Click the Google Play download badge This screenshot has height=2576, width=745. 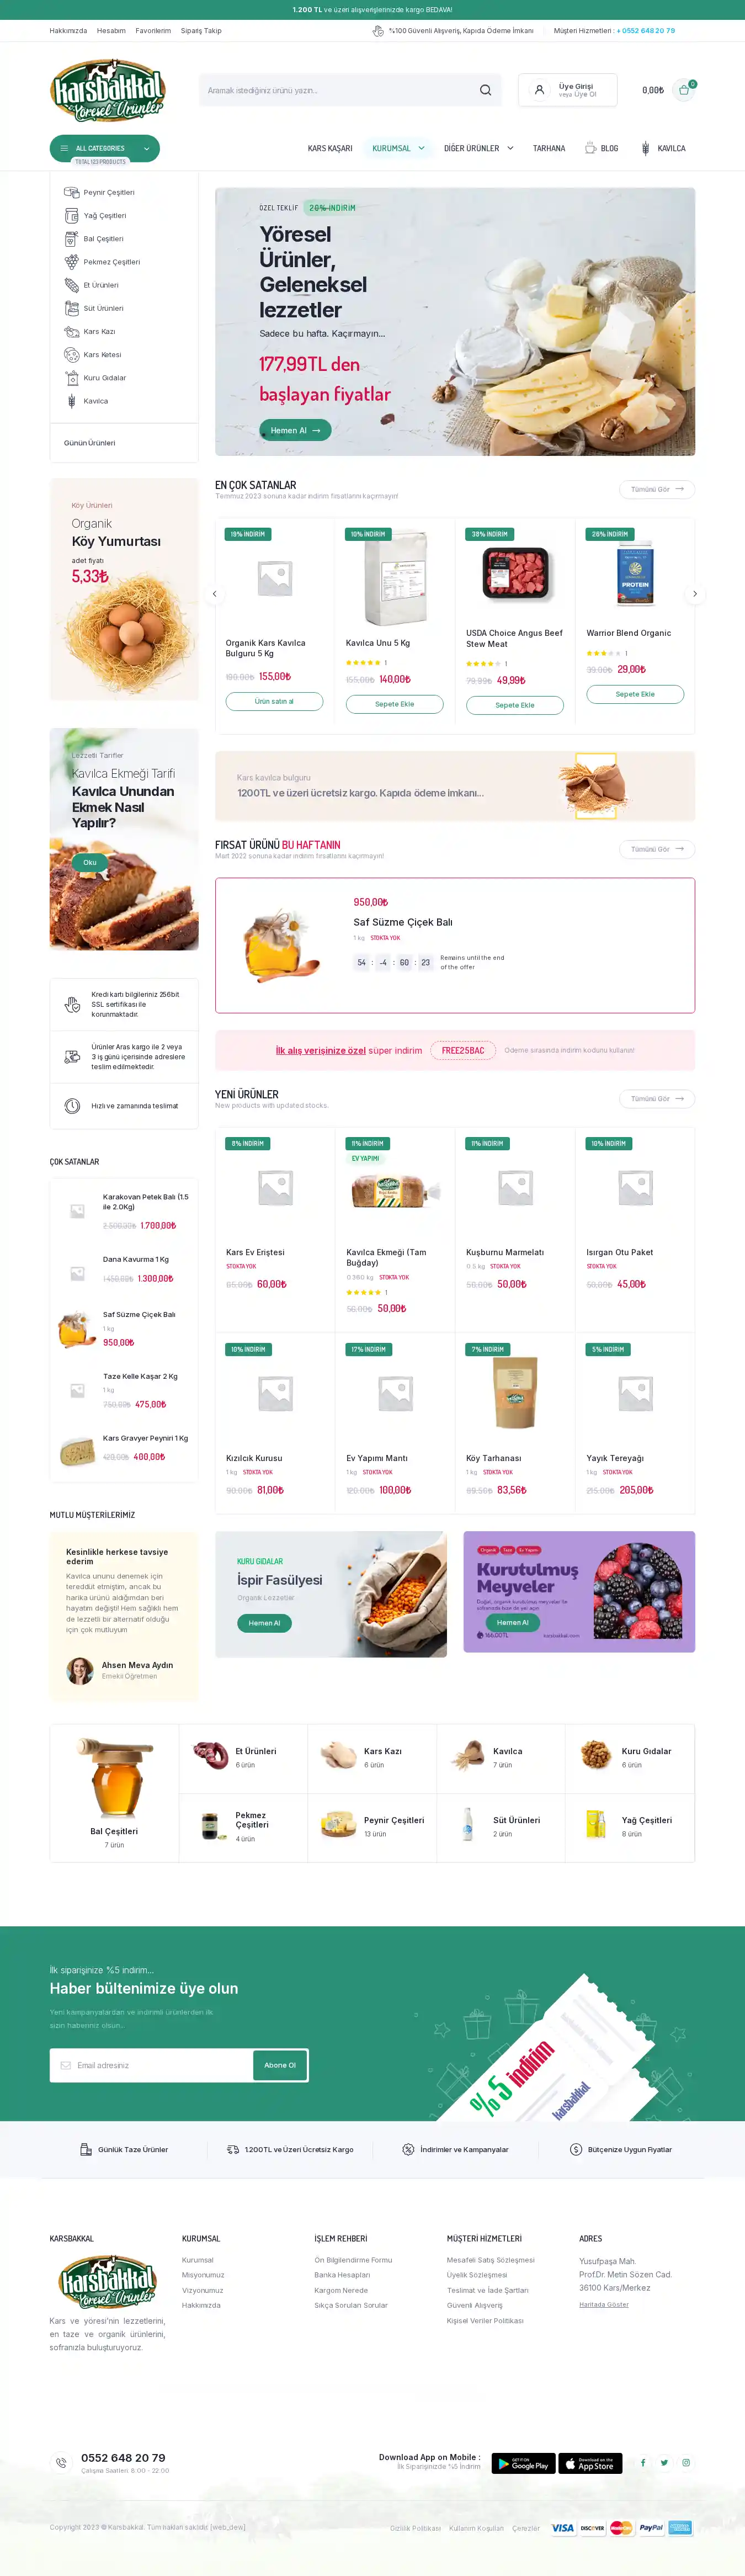[x=523, y=2463]
